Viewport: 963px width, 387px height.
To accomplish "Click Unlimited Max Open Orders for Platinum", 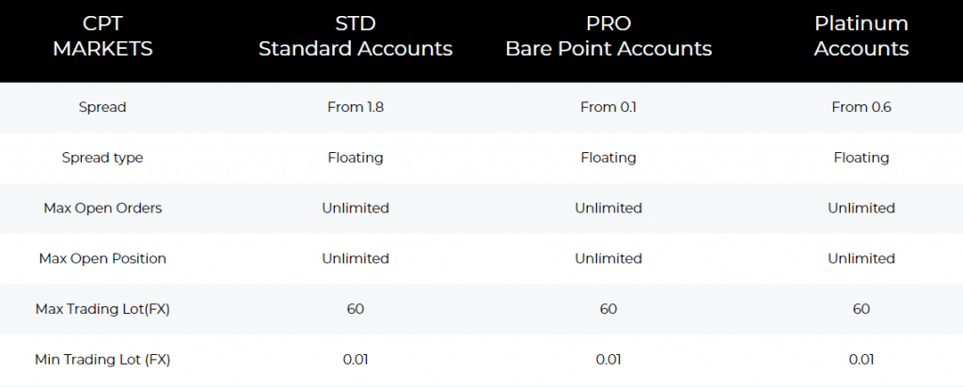I will 861,208.
